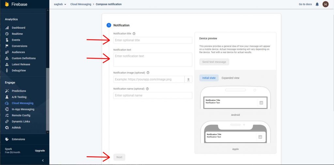
Task: Click the Events touch icon
Action: tap(7, 40)
